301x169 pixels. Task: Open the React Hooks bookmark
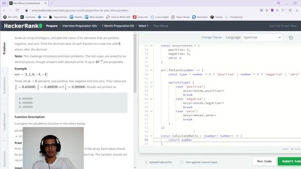click(181, 17)
